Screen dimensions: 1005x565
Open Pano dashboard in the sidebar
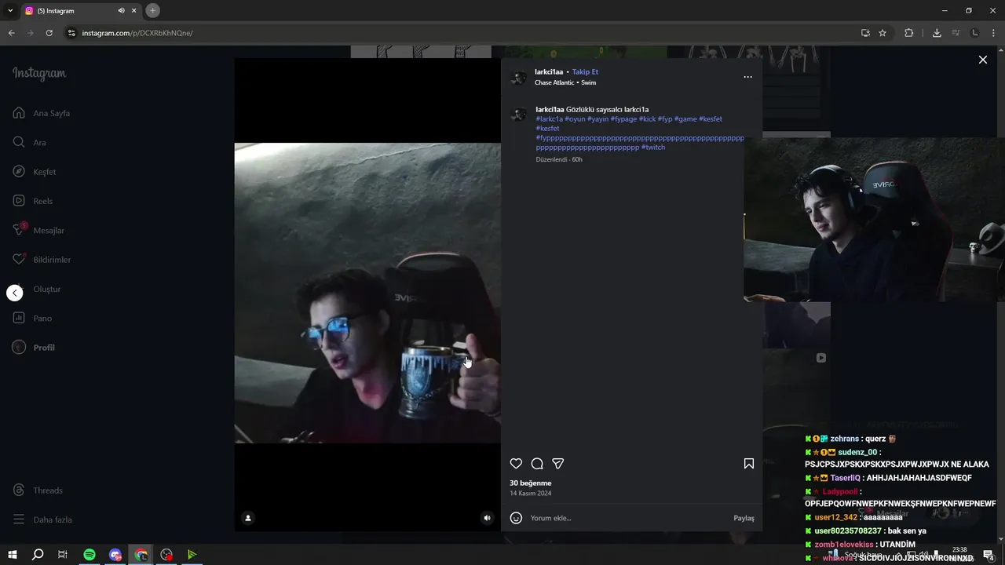click(32, 319)
